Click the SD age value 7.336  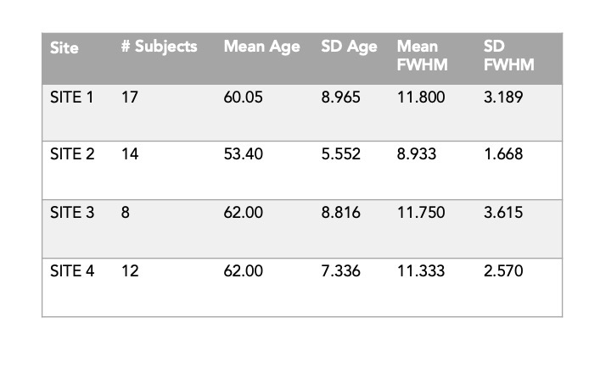tap(340, 271)
